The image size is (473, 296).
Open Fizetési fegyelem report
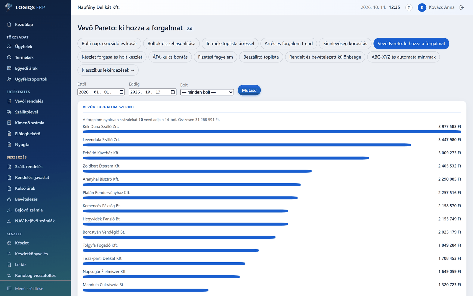pos(216,57)
